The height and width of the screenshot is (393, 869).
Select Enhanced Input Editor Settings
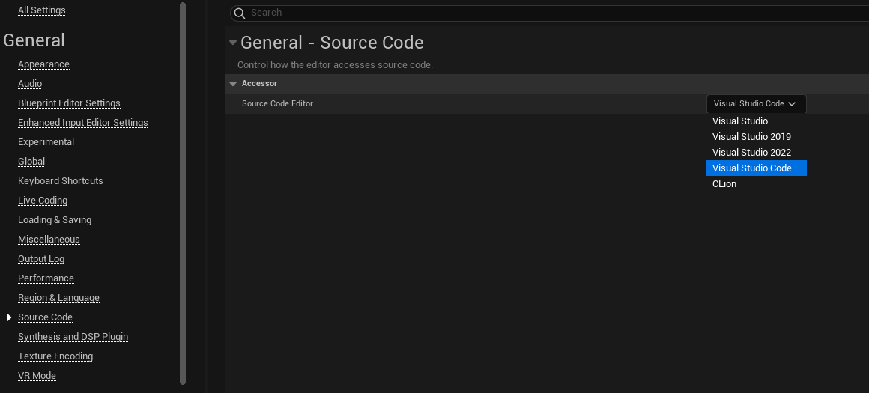[x=83, y=122]
